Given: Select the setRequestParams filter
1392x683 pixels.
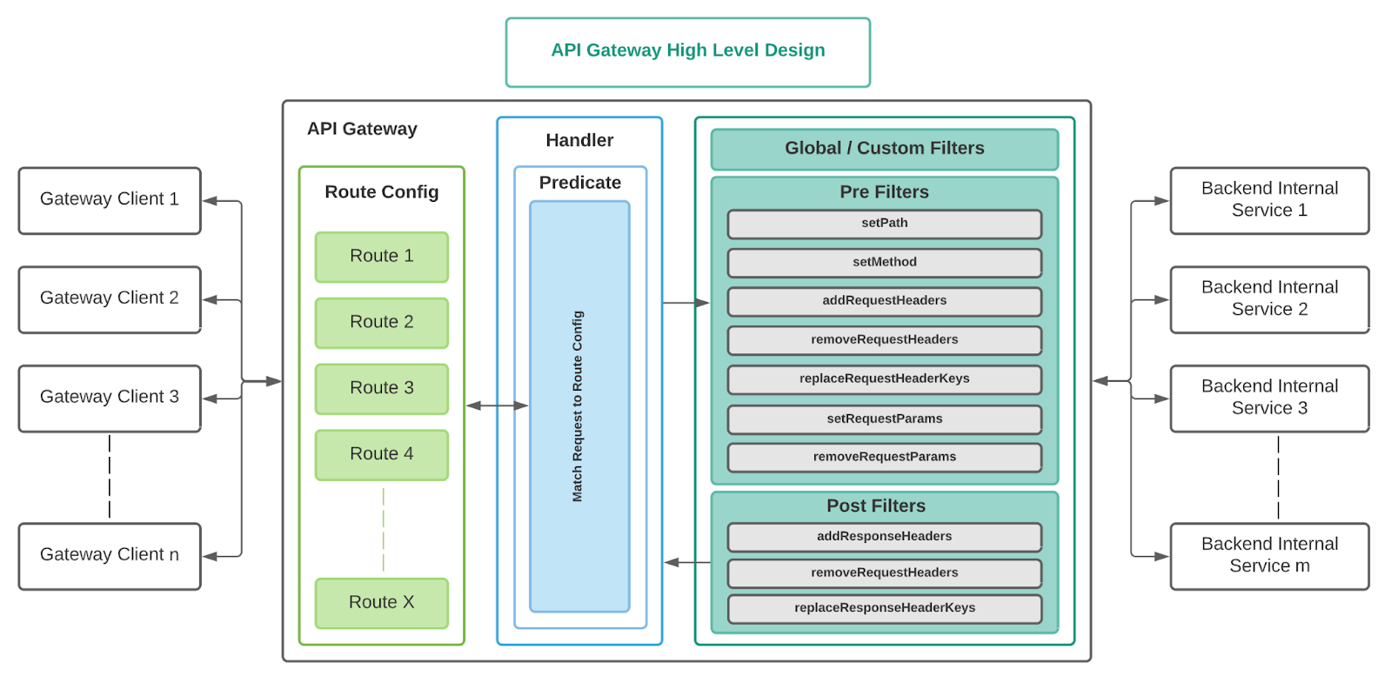Looking at the screenshot, I should pyautogui.click(x=885, y=419).
